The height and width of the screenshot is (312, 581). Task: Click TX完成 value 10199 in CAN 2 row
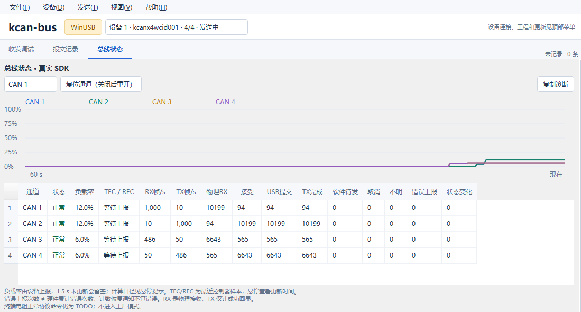click(x=312, y=224)
